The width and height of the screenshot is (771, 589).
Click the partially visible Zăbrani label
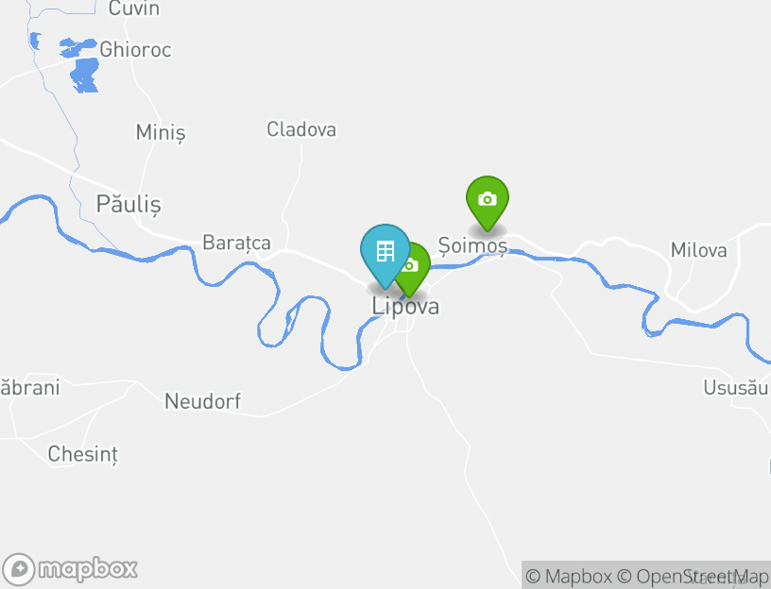click(29, 388)
